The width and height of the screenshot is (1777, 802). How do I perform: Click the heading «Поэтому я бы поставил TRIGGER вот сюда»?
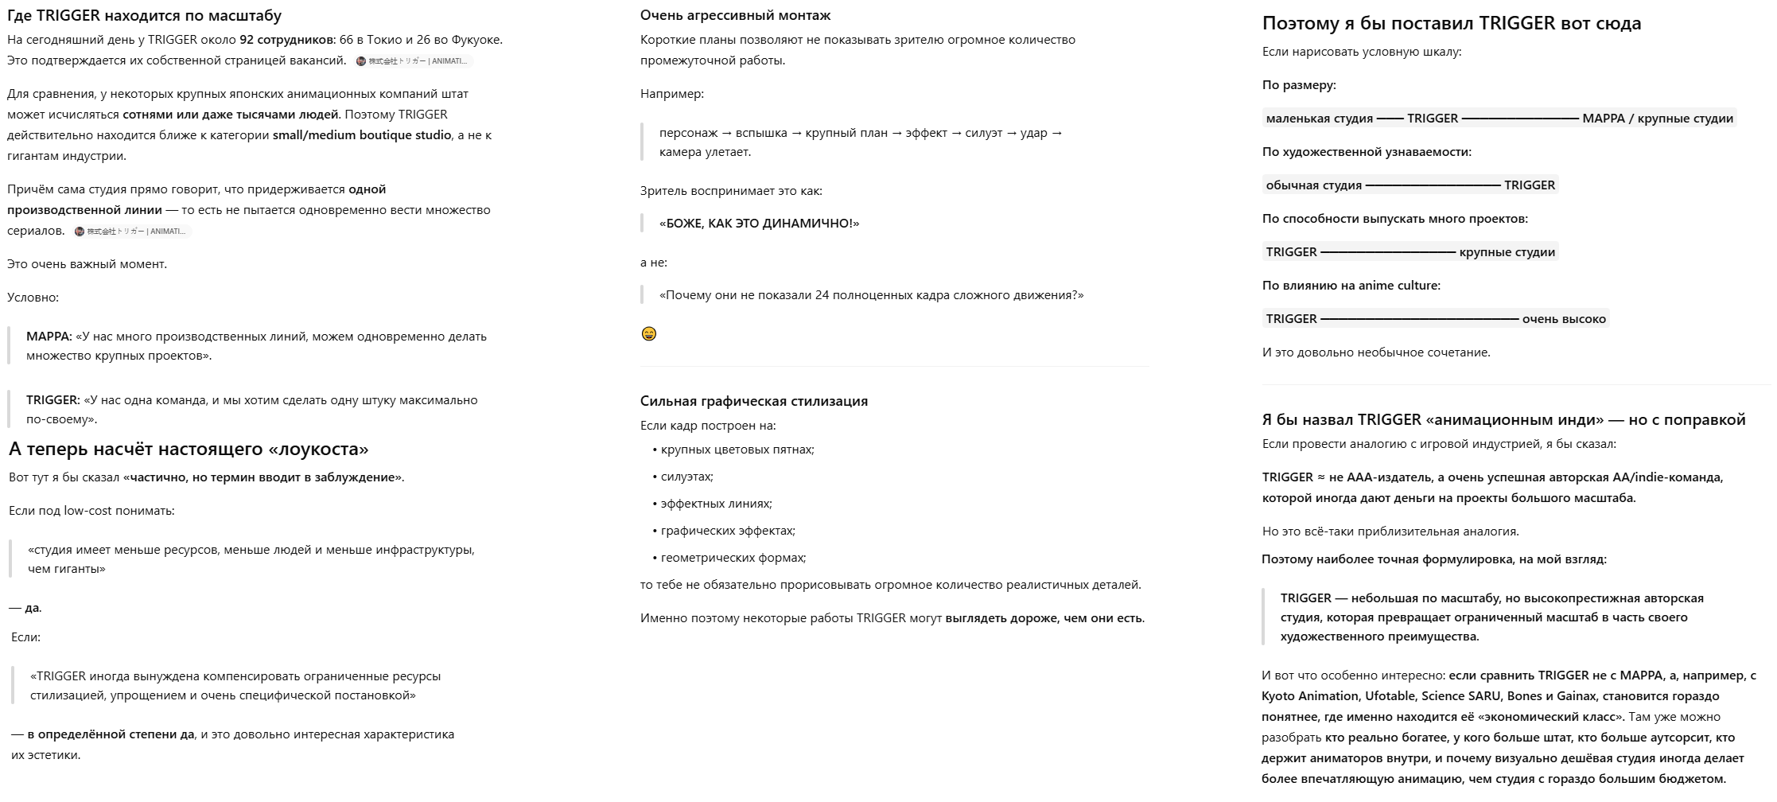point(1452,23)
